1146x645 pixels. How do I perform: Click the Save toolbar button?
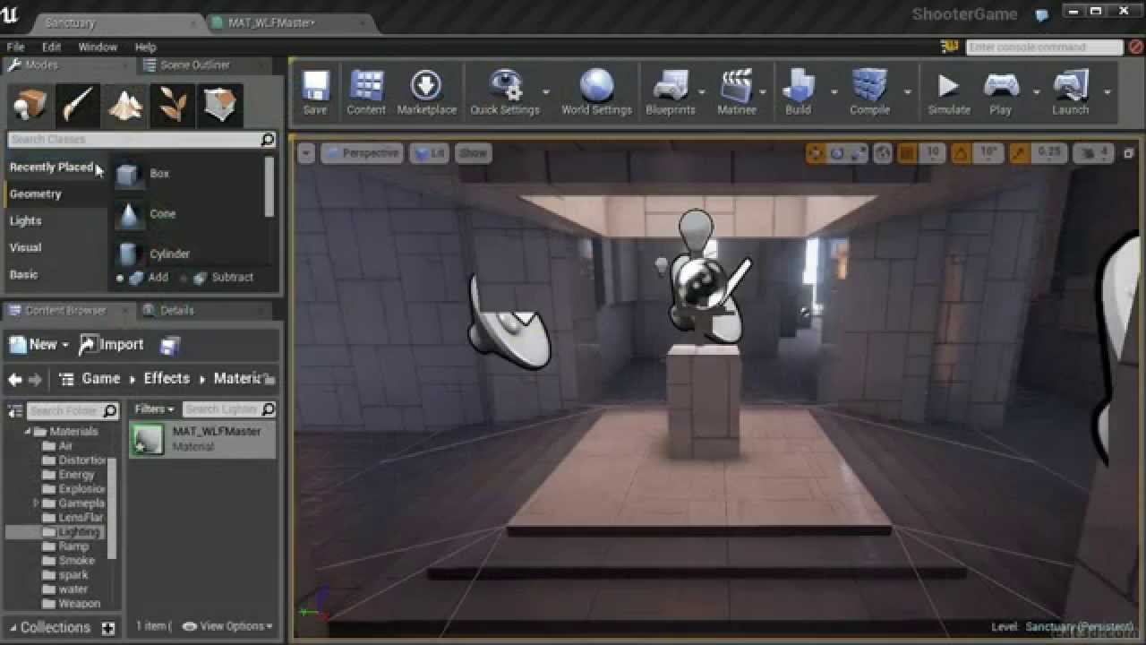(x=315, y=92)
